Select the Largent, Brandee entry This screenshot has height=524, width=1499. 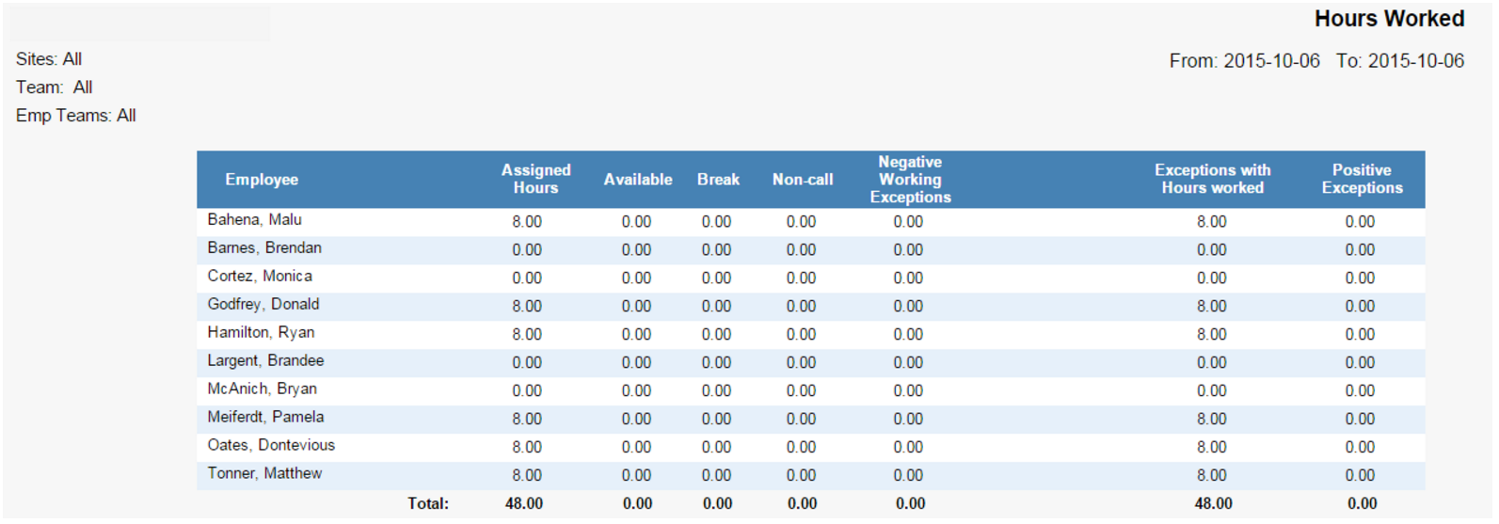265,361
